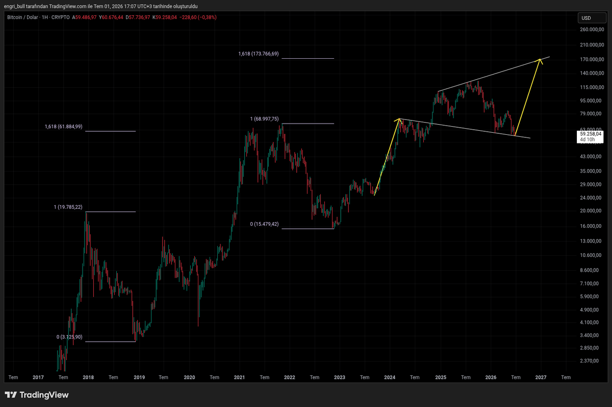Click the 2018 label on the time axis
This screenshot has width=612, height=407.
coord(88,377)
